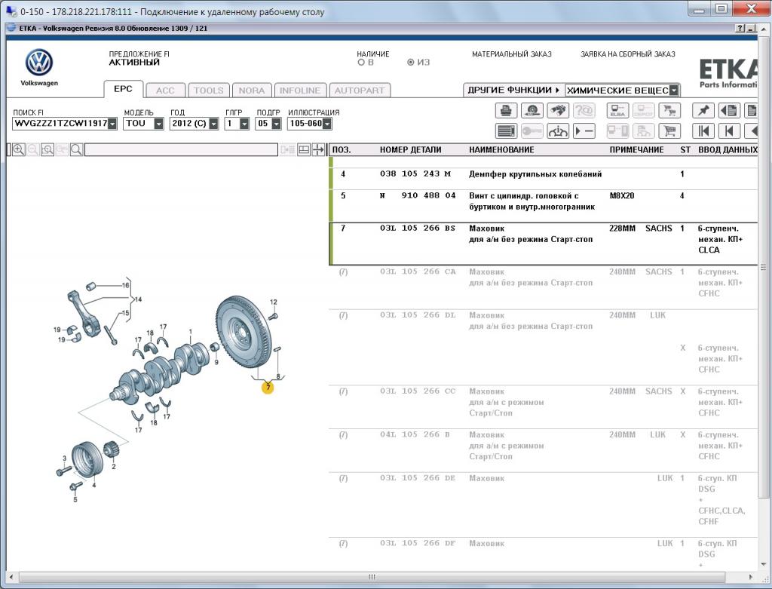Open the ПОИСК FI VIN dropdown
772x589 pixels.
(x=112, y=124)
